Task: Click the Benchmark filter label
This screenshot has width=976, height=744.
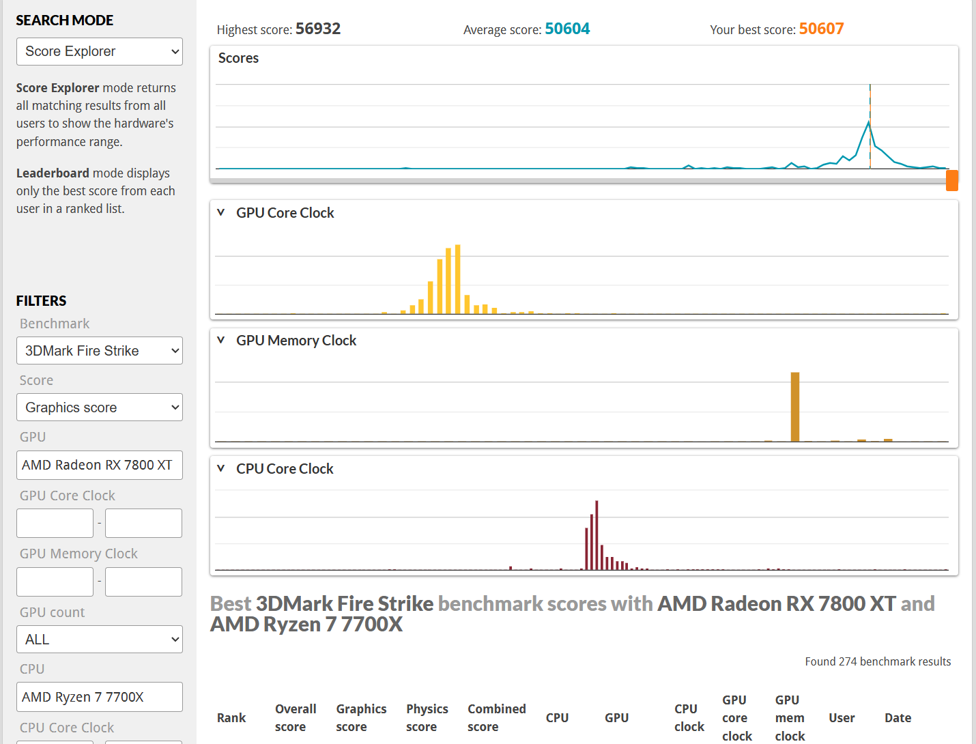Action: [x=55, y=324]
